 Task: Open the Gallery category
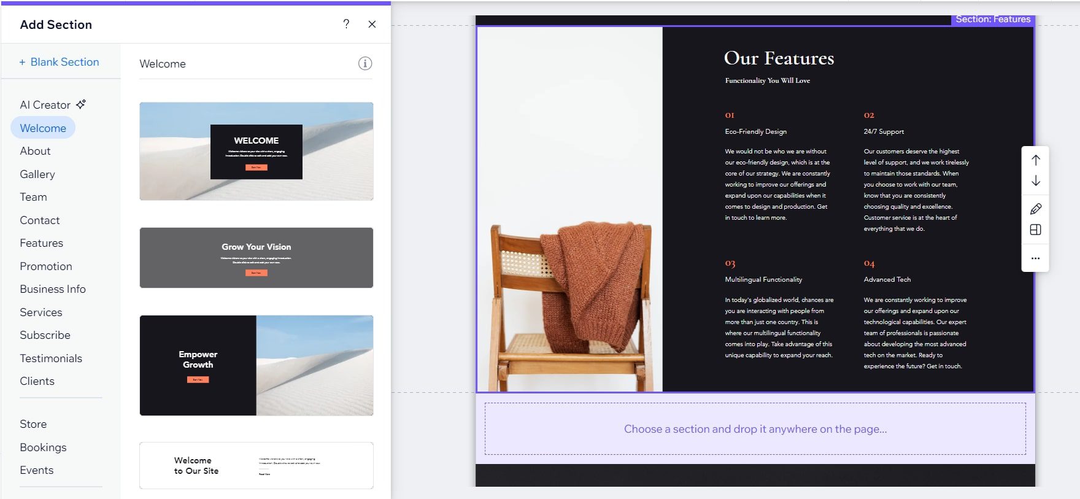37,174
